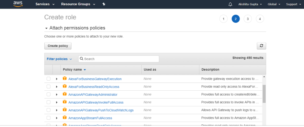Check the AmazonAPIGatewayAdministrator policy checkbox
The image size is (304, 127).
click(48, 95)
